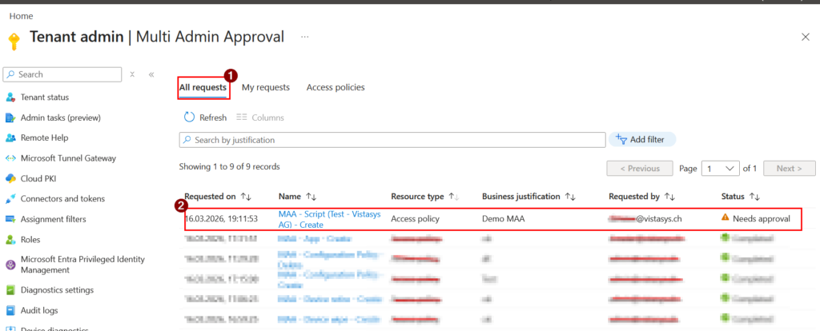Click the warning icon beside Needs approval
Viewport: 820px width, 331px height.
tap(725, 217)
